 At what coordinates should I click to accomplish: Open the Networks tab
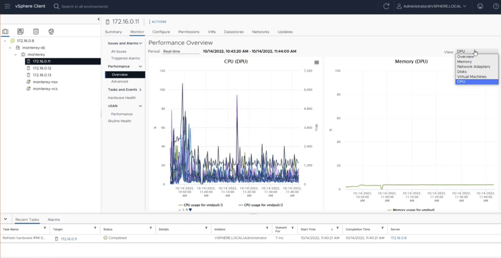260,32
